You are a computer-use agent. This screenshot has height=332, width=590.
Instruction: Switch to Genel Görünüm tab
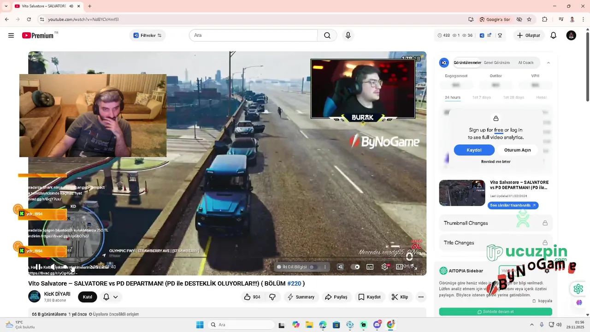(x=496, y=63)
